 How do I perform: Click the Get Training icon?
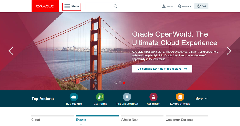[100, 97]
